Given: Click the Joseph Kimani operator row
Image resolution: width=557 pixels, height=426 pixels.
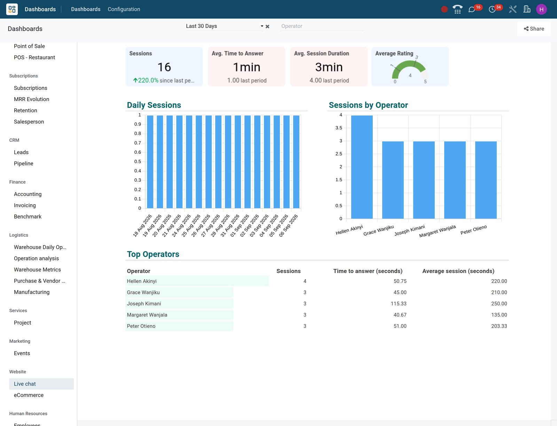Looking at the screenshot, I should [x=317, y=304].
